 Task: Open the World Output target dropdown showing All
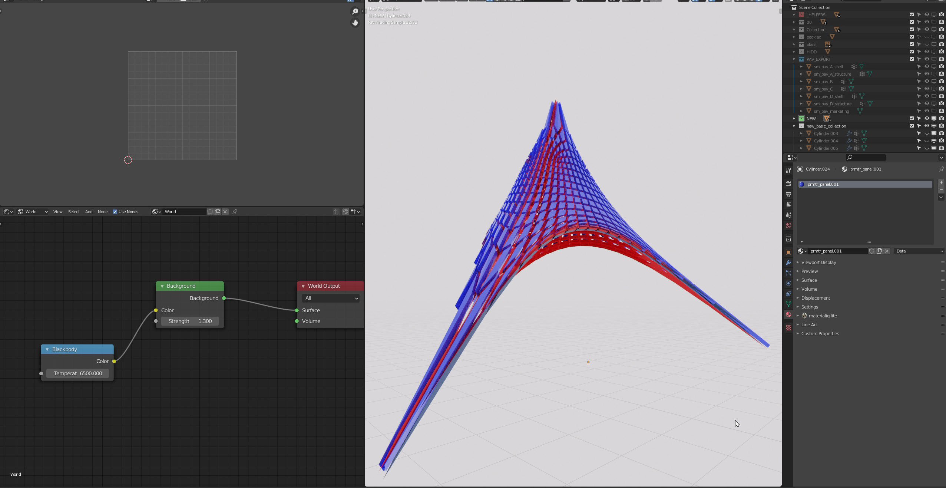pyautogui.click(x=331, y=299)
